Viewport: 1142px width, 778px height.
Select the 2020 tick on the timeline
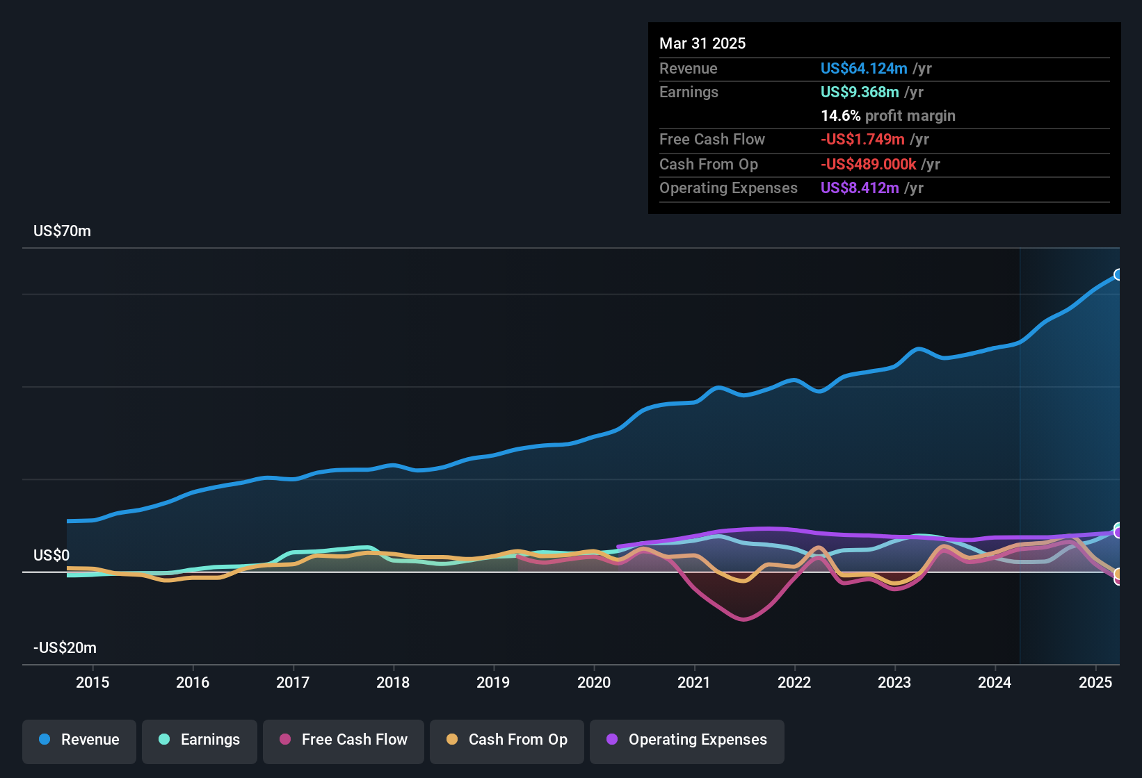594,683
